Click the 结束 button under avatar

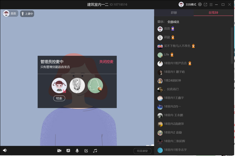pos(59,98)
